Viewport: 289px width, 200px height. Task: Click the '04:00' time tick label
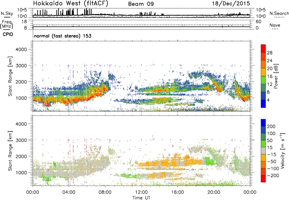(x=69, y=192)
